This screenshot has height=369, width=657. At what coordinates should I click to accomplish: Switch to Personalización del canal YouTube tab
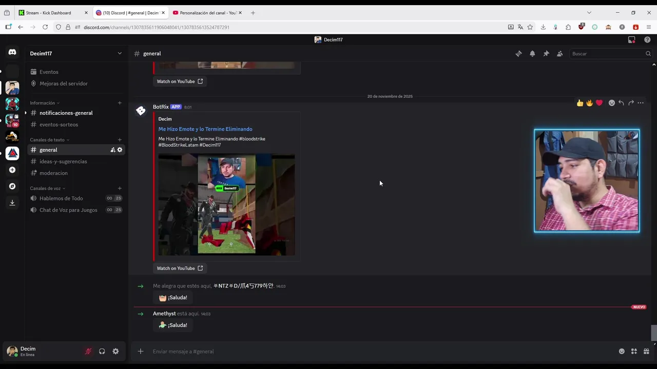click(x=208, y=13)
